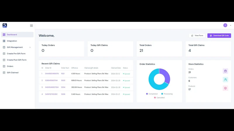The height and width of the screenshot is (131, 234).
Task: Click the Today Gift Claims card
Action: tap(110, 49)
